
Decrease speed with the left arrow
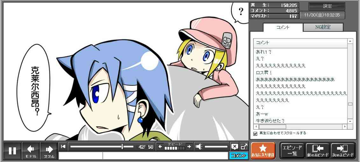click(160, 146)
